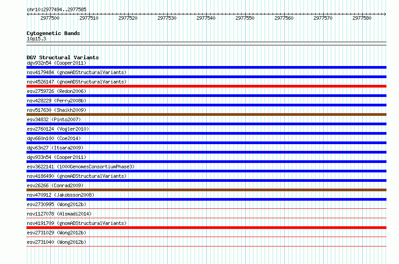The width and height of the screenshot is (399, 264).
Task: Click the esv2731040 (Wong2012b) label
Action: pos(56,242)
